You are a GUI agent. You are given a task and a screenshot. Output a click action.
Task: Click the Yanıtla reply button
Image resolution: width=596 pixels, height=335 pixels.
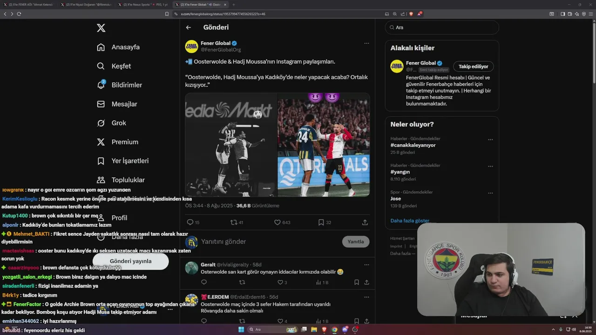coord(356,241)
